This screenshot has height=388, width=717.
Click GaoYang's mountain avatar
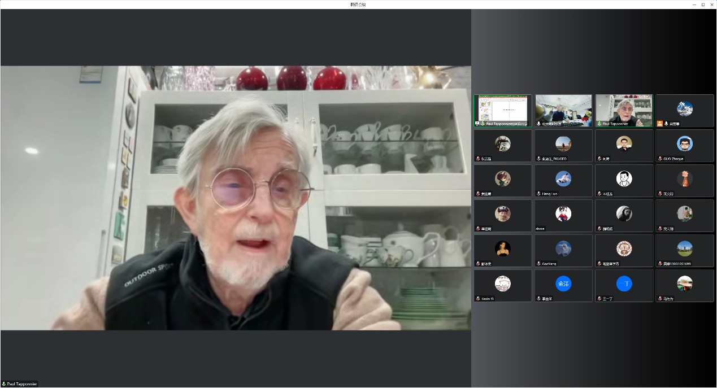click(563, 249)
